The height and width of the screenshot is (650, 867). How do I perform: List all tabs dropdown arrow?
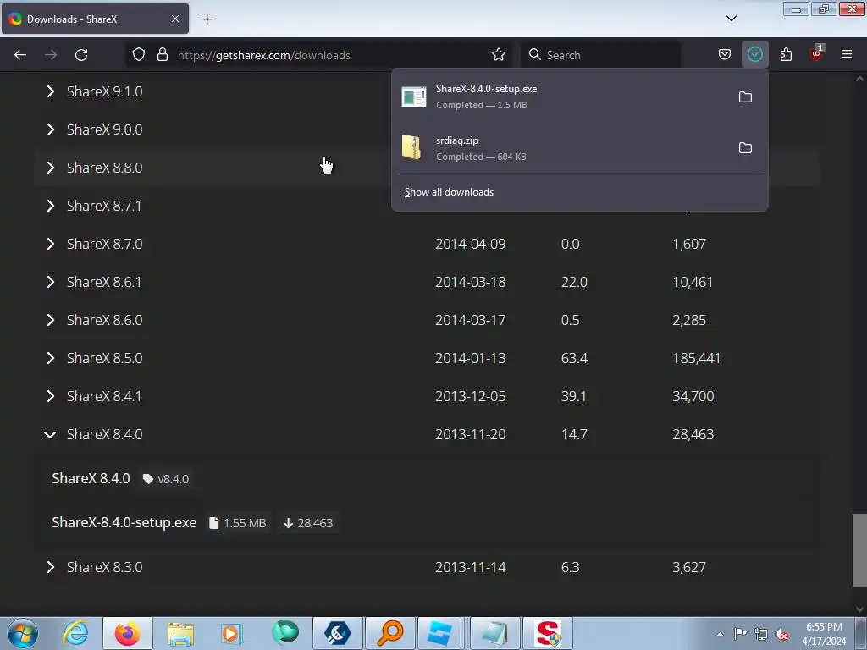731,19
